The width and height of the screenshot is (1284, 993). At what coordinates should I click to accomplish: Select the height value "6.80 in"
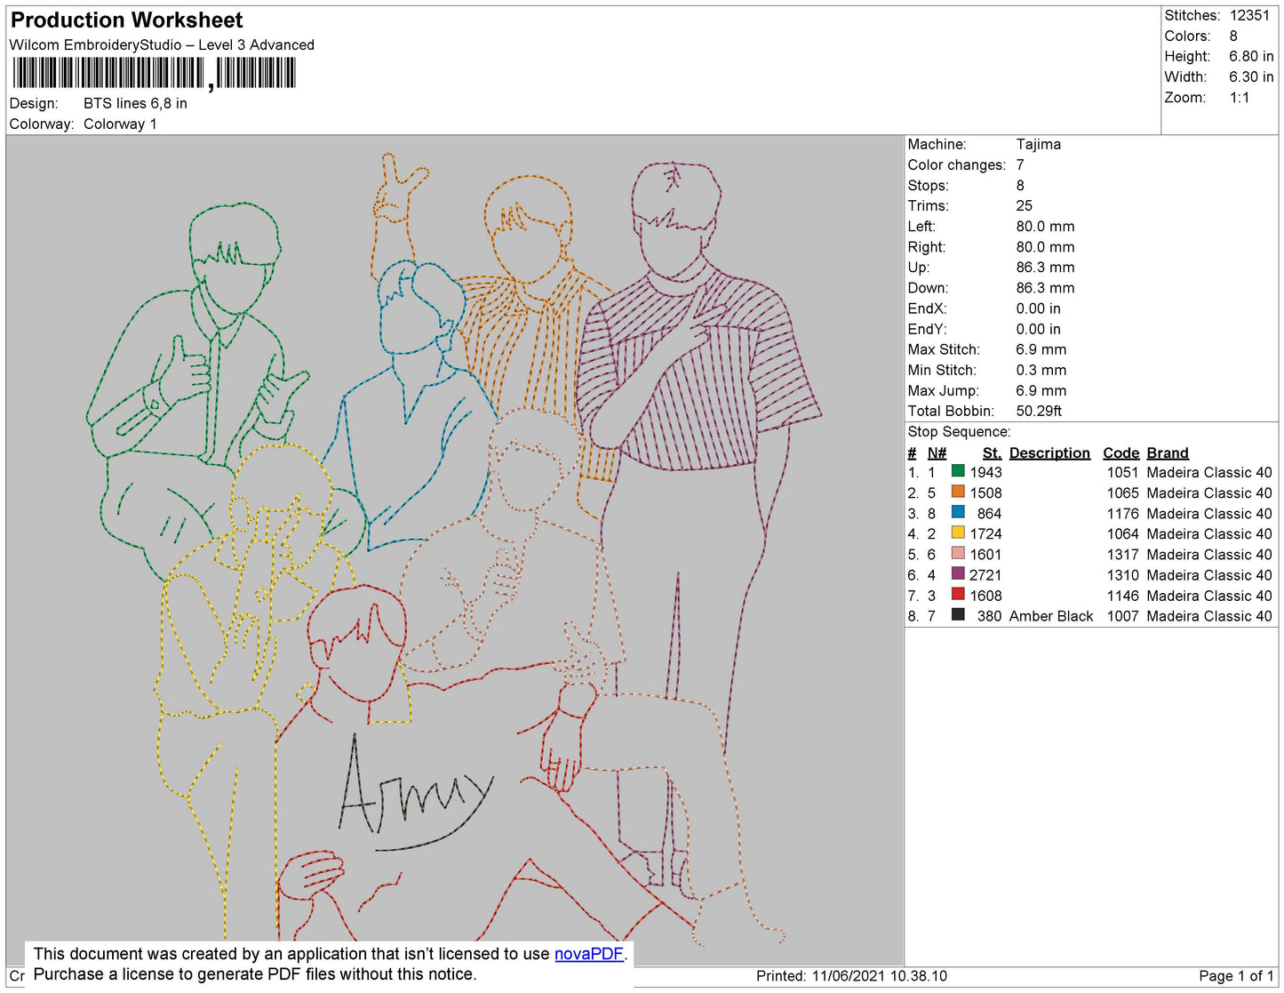(1251, 56)
